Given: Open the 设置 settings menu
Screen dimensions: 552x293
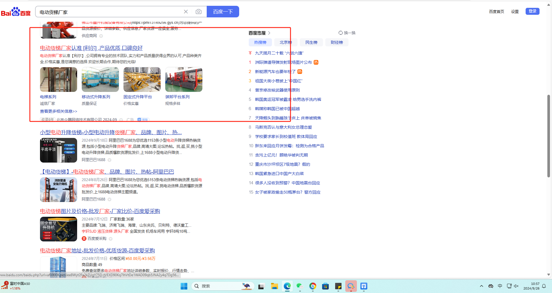Looking at the screenshot, I should coord(515,12).
